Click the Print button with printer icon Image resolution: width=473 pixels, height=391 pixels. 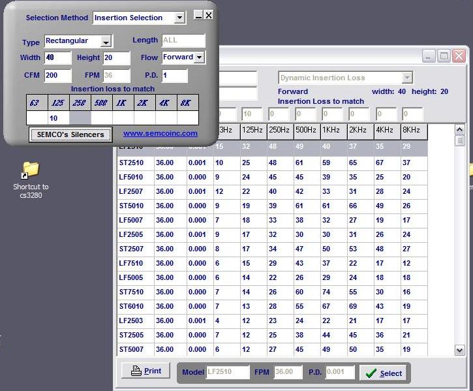coord(145,371)
